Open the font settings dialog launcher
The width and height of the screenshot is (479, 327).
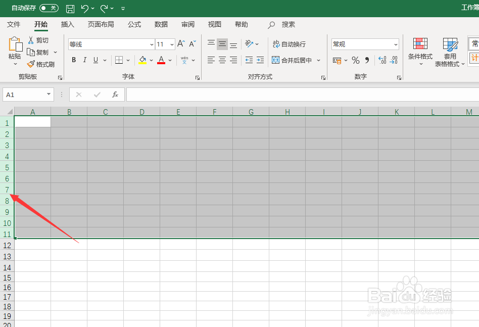(198, 78)
